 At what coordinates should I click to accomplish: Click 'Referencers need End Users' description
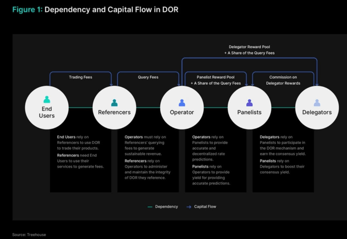click(x=80, y=161)
